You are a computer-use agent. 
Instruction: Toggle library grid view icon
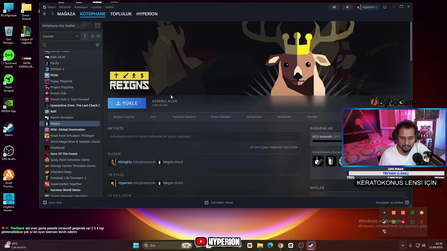(97, 26)
